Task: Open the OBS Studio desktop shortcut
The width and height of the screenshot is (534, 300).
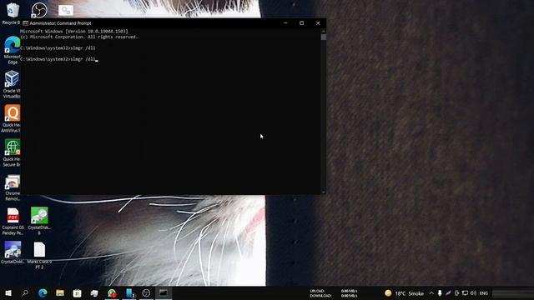Action: click(x=39, y=10)
